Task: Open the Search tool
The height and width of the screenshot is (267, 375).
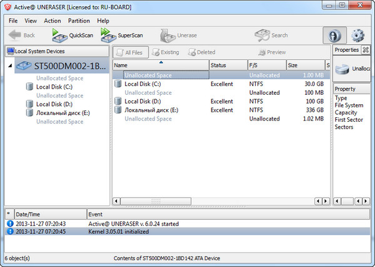Action: click(x=271, y=35)
